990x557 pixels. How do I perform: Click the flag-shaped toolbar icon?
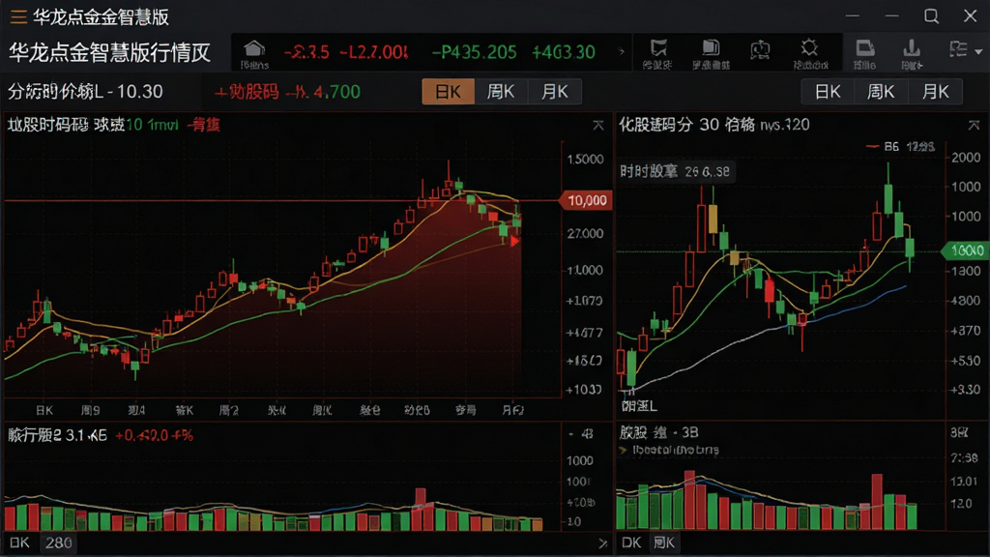coord(658,48)
